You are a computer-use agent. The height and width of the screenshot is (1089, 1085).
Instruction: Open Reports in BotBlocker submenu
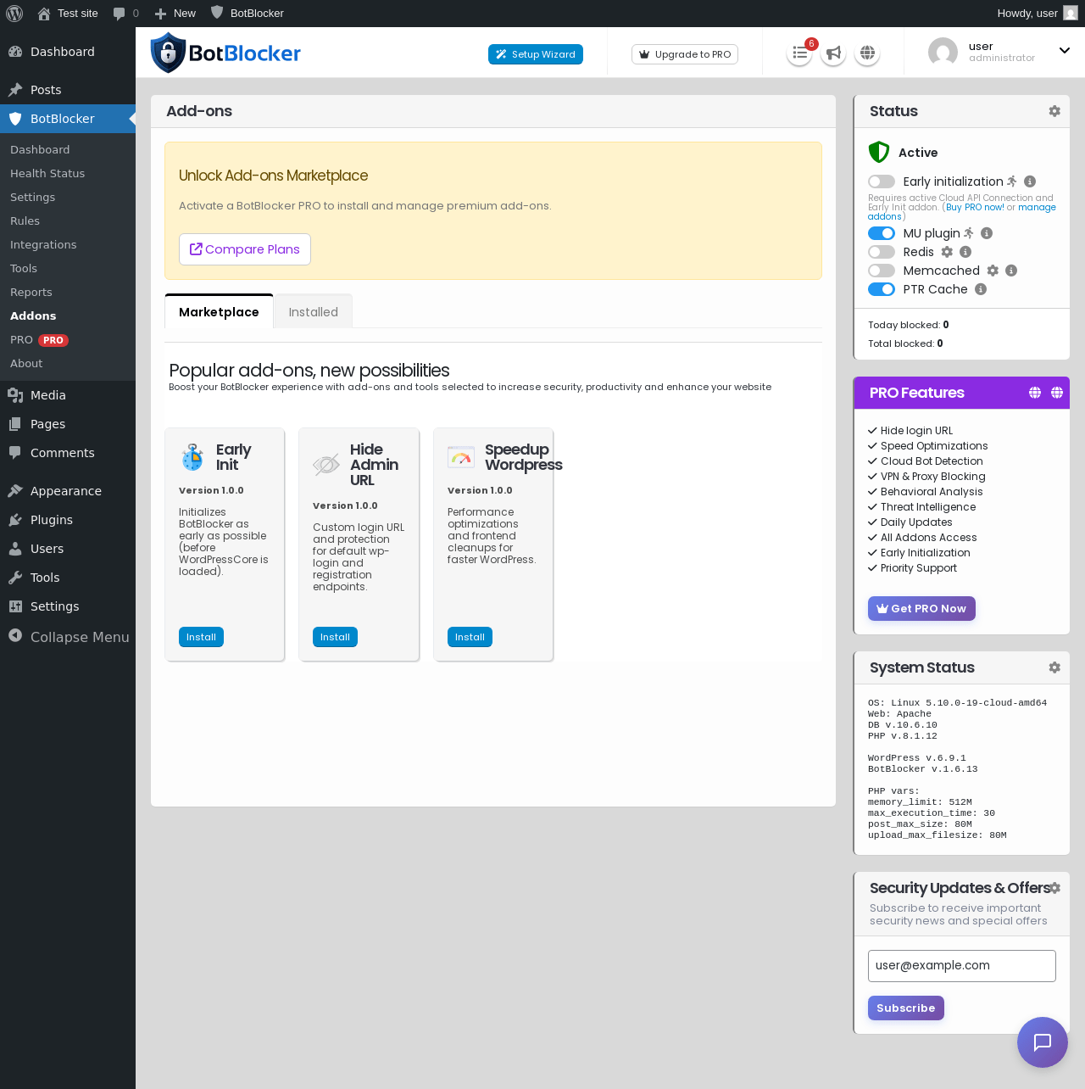31,292
